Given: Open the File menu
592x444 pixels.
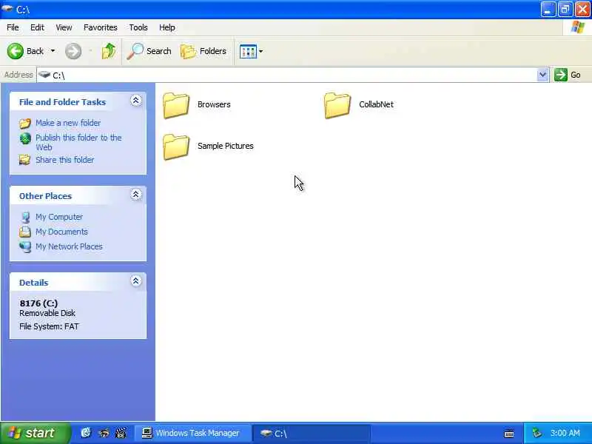Looking at the screenshot, I should (13, 27).
